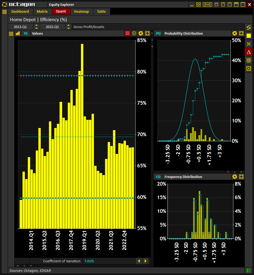Click the left-pointing splitter arrow below the 85% label

(x=152, y=47)
